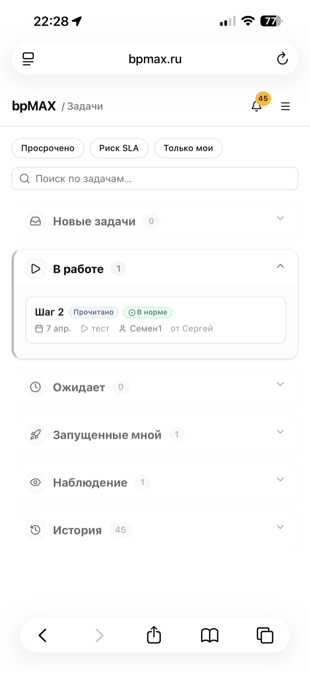Click the history icon beside История
This screenshot has height=673, width=310.
[35, 529]
